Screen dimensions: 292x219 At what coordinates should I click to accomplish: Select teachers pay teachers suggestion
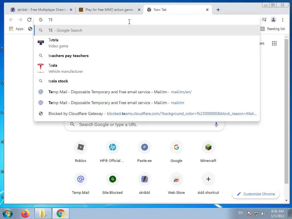[x=147, y=56]
